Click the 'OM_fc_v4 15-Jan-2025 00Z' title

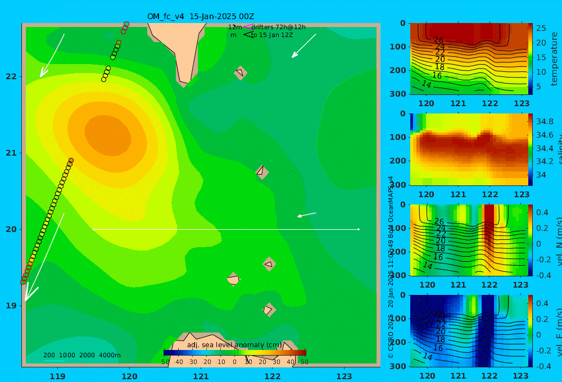coord(201,16)
